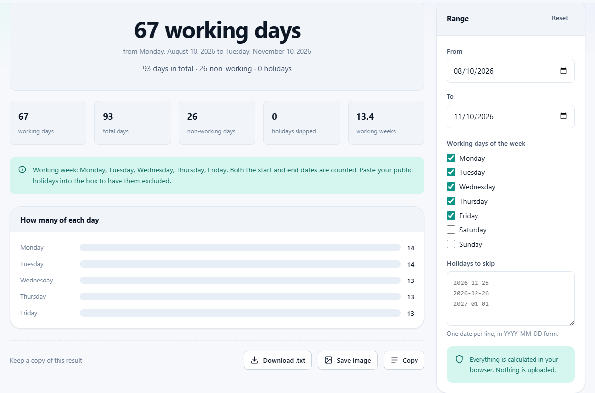Image resolution: width=595 pixels, height=393 pixels.
Task: Click the Range panel title
Action: coord(458,19)
